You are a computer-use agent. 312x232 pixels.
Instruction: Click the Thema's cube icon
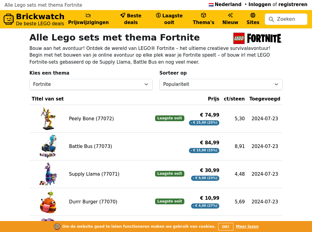(204, 16)
